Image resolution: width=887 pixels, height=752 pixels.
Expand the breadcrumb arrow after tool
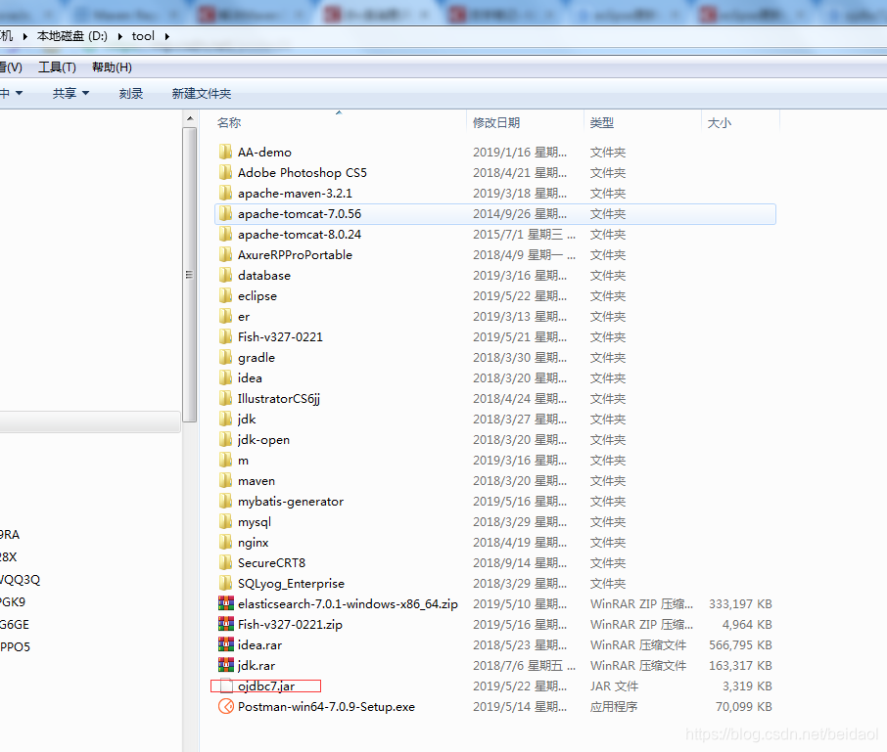click(x=166, y=37)
